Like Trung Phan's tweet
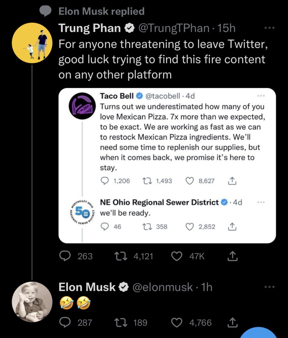 click(x=178, y=256)
